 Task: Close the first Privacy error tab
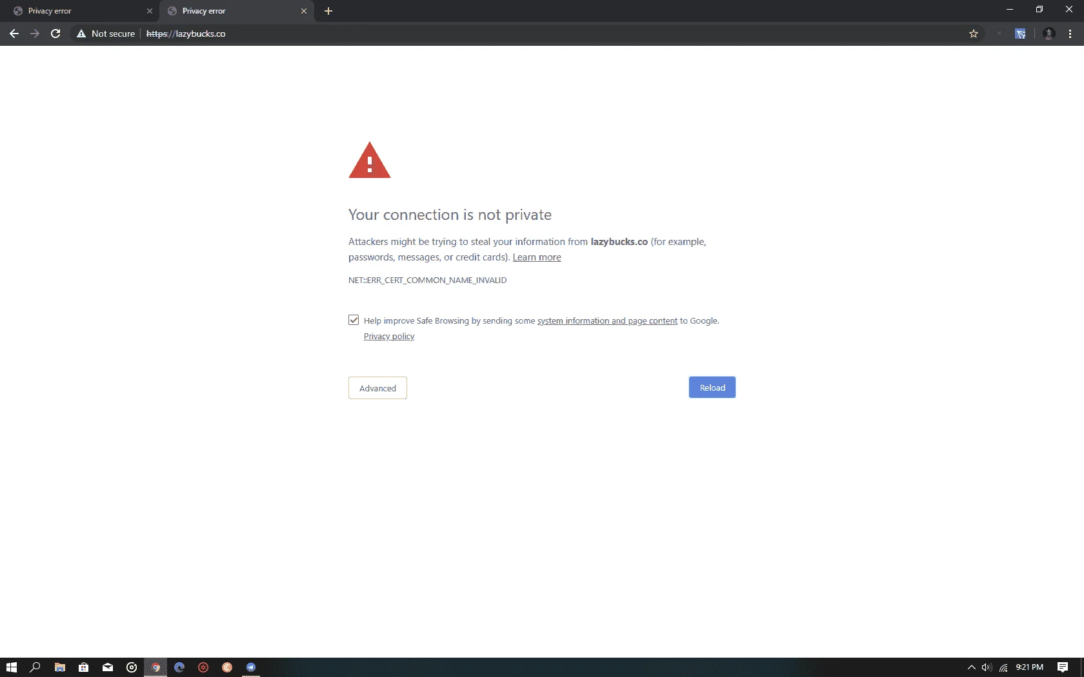[150, 11]
